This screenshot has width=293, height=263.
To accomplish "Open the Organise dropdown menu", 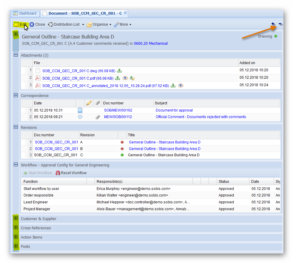I will (x=99, y=24).
